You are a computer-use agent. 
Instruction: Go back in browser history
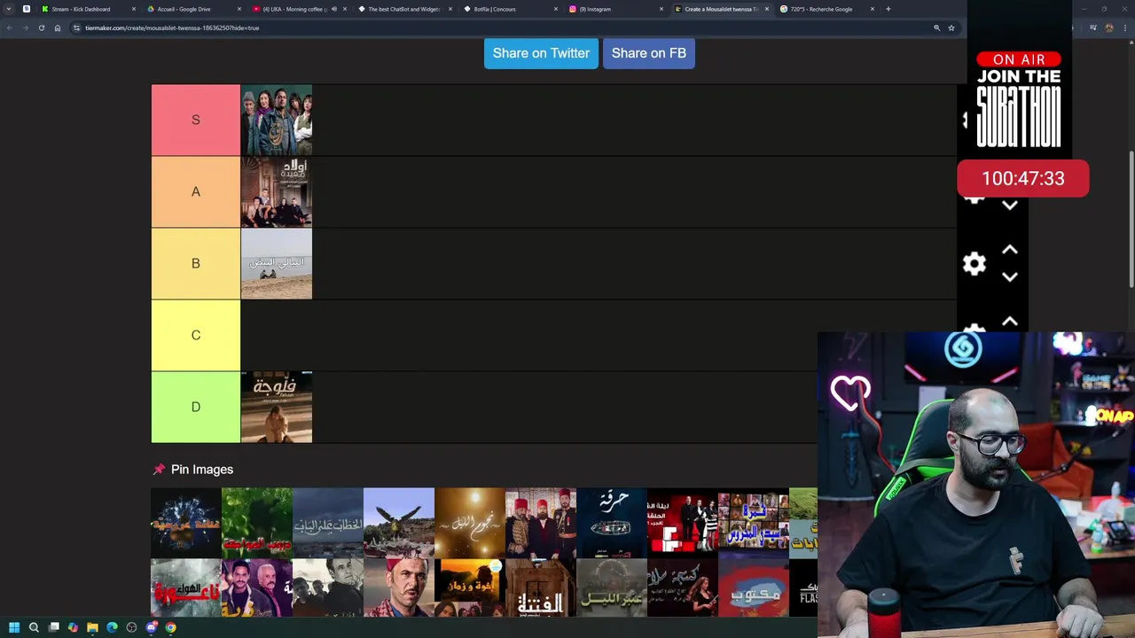point(9,27)
